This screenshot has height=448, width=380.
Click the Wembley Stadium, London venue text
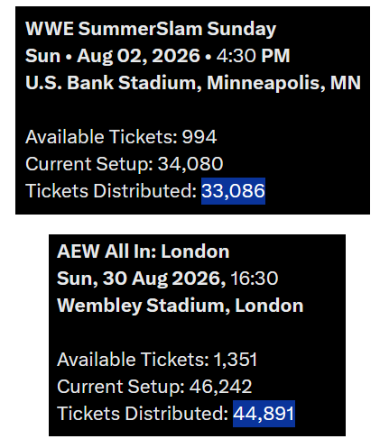point(181,306)
